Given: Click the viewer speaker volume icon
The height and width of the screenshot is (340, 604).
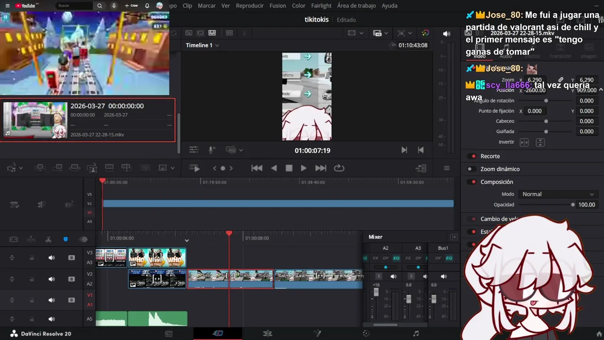Looking at the screenshot, I should pyautogui.click(x=446, y=34).
